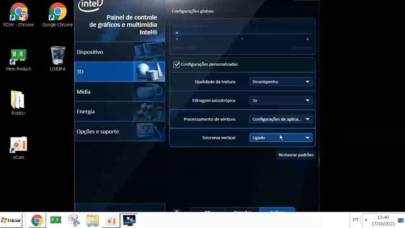This screenshot has height=228, width=405.
Task: Open Qualidade da textura dropdown
Action: [281, 82]
